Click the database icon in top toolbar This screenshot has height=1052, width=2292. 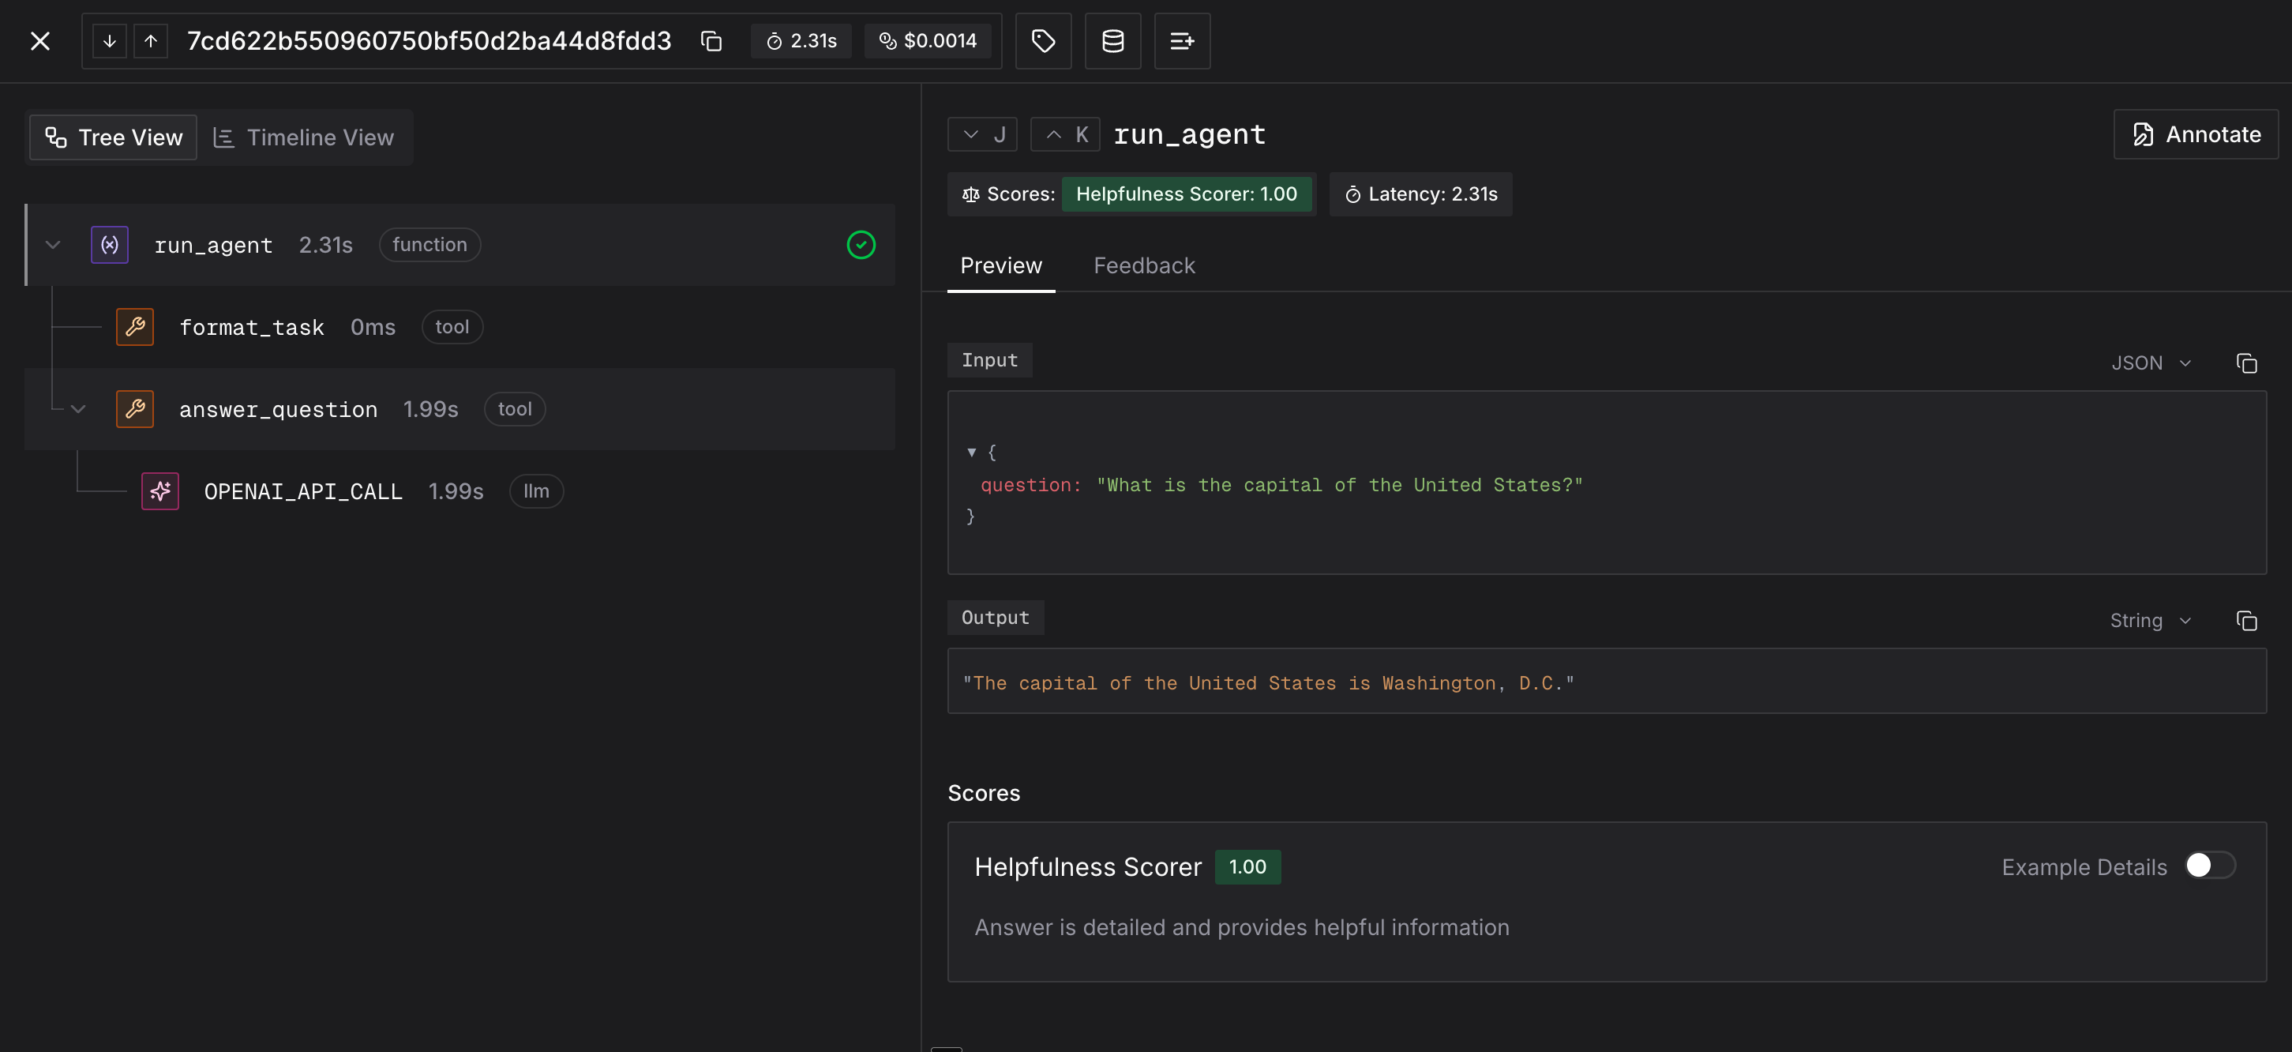[x=1112, y=41]
